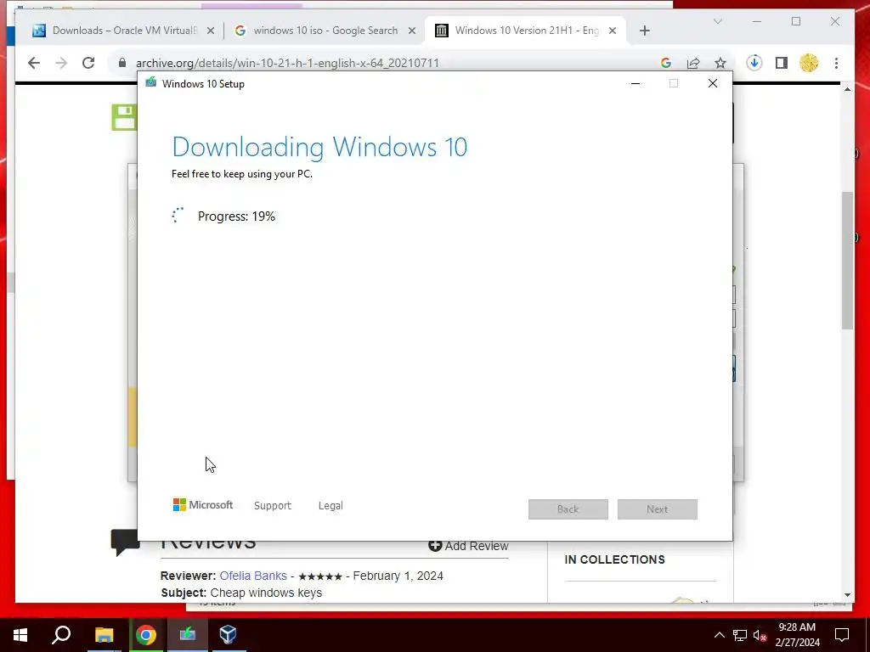Click the reviews speech bubble icon
Screen dimensions: 870x652
(x=126, y=542)
